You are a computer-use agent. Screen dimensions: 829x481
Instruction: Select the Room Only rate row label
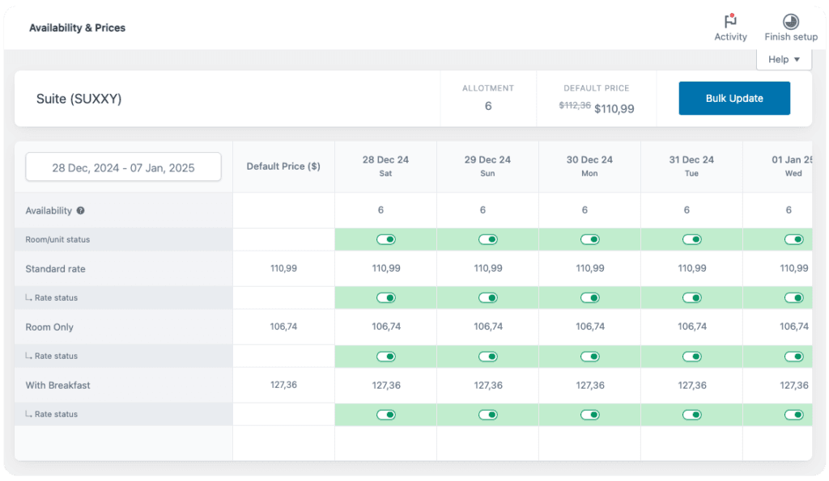point(49,327)
